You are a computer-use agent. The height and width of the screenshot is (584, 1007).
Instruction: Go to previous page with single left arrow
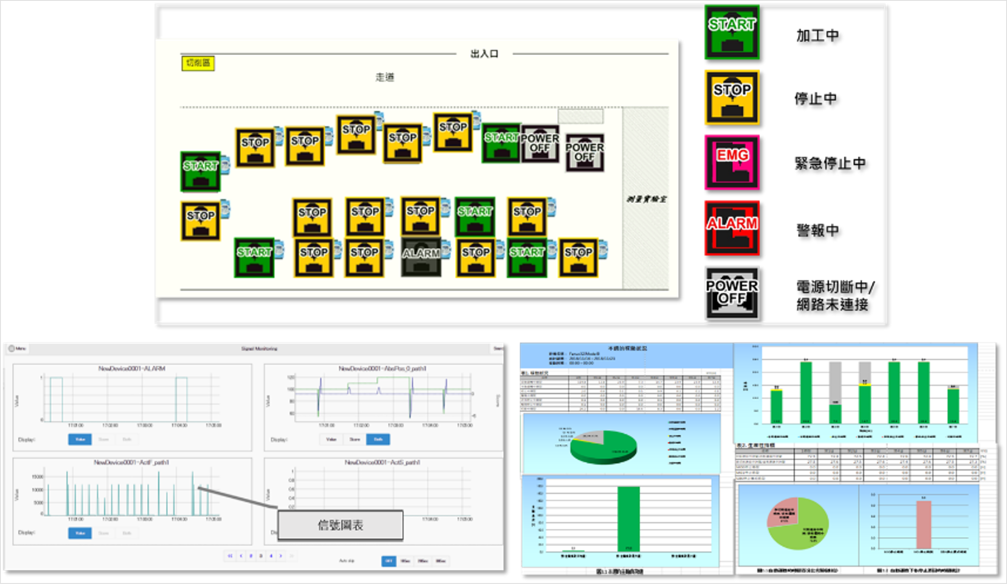[x=241, y=556]
